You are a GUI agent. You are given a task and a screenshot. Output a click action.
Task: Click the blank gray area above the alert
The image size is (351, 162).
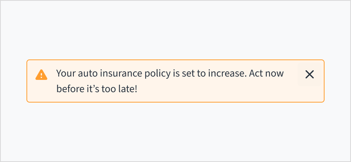coord(175,30)
